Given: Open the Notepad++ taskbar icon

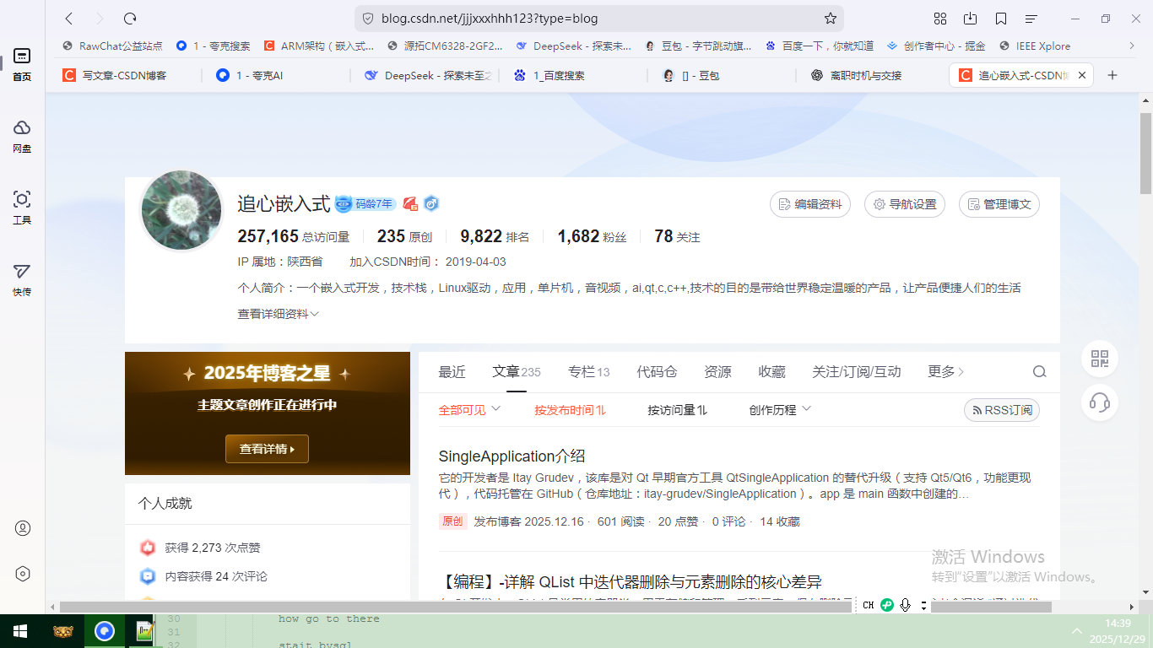Looking at the screenshot, I should point(145,631).
